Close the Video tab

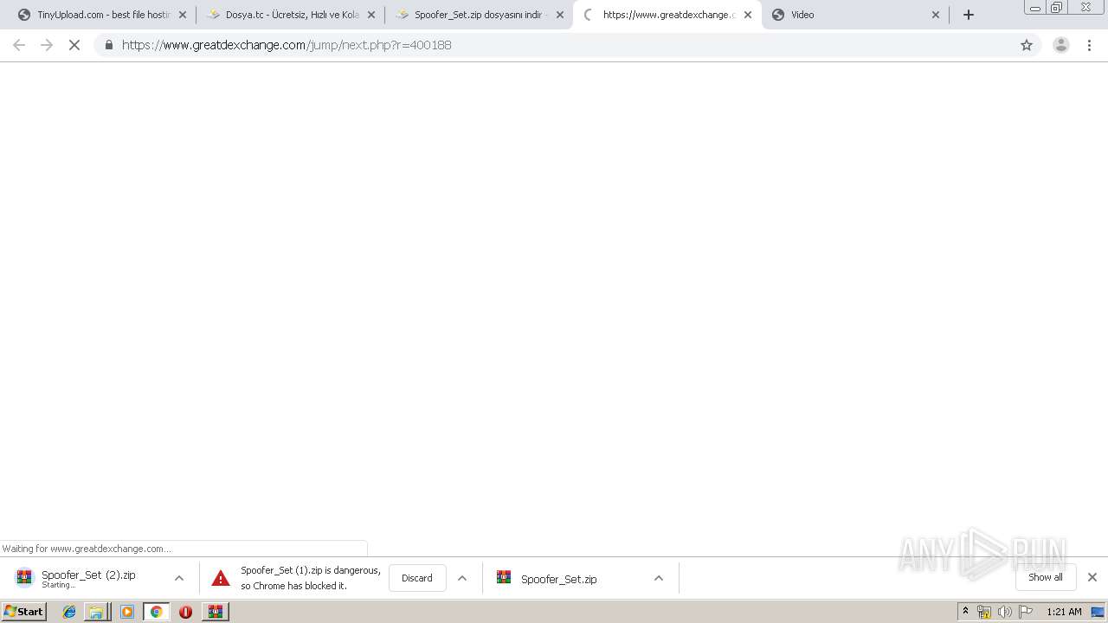936,15
